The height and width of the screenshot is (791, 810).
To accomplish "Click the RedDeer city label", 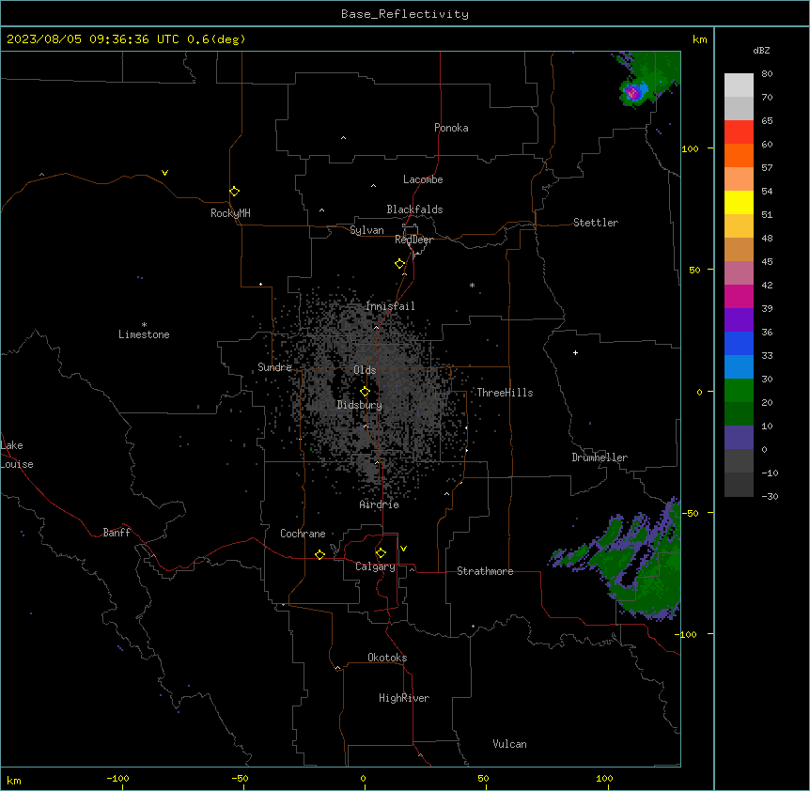I will (413, 240).
